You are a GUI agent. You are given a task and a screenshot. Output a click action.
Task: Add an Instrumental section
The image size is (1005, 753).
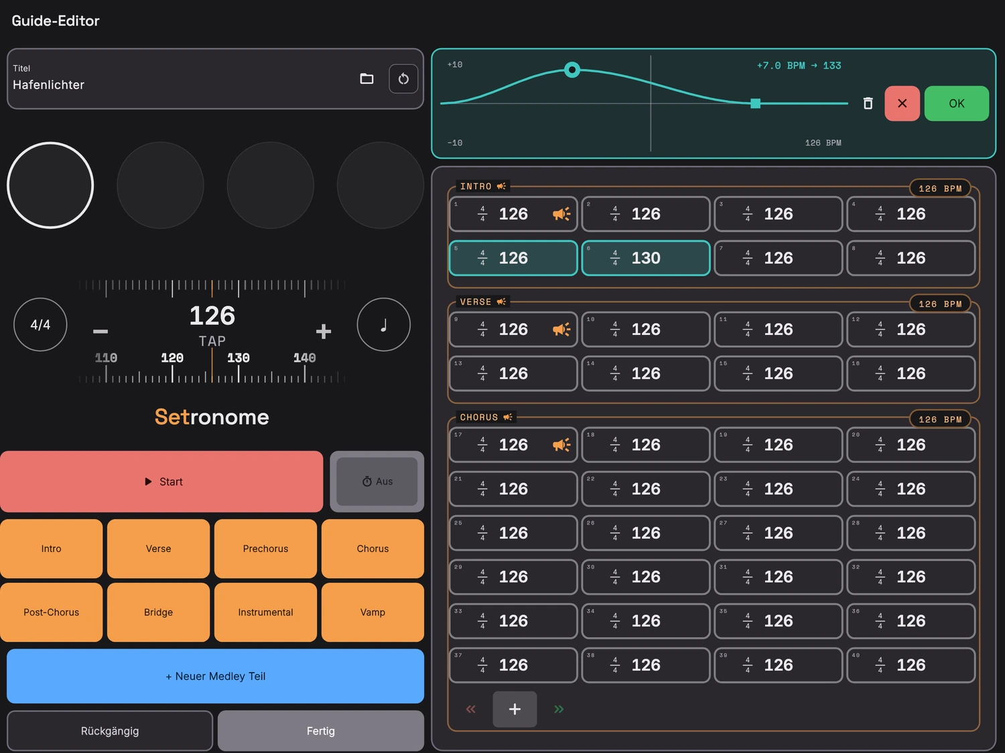point(265,612)
